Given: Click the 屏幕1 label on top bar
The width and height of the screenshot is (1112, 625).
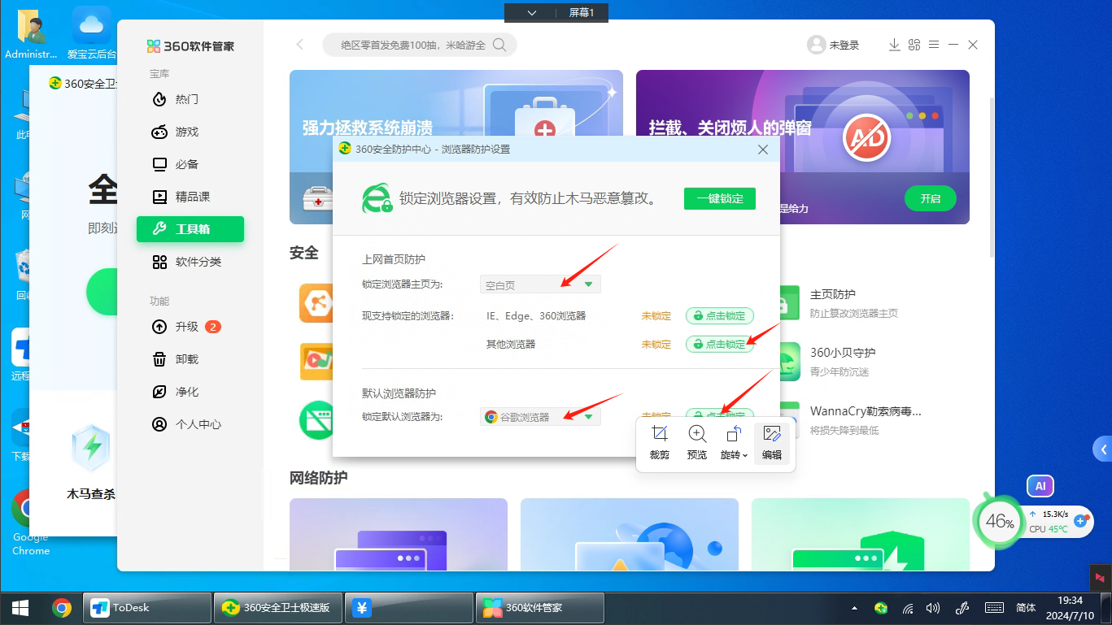Looking at the screenshot, I should pyautogui.click(x=582, y=12).
